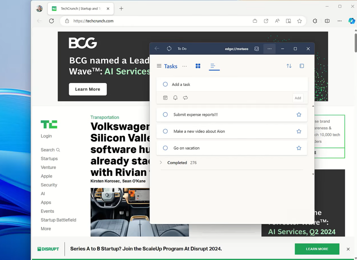
Task: Open the Tasks hamburger menu
Action: pyautogui.click(x=159, y=66)
